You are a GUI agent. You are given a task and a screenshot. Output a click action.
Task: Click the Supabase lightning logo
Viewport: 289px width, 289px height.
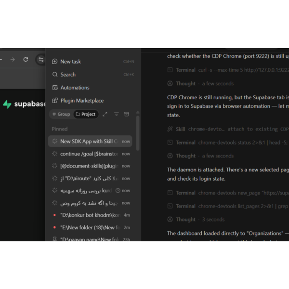pos(7,104)
